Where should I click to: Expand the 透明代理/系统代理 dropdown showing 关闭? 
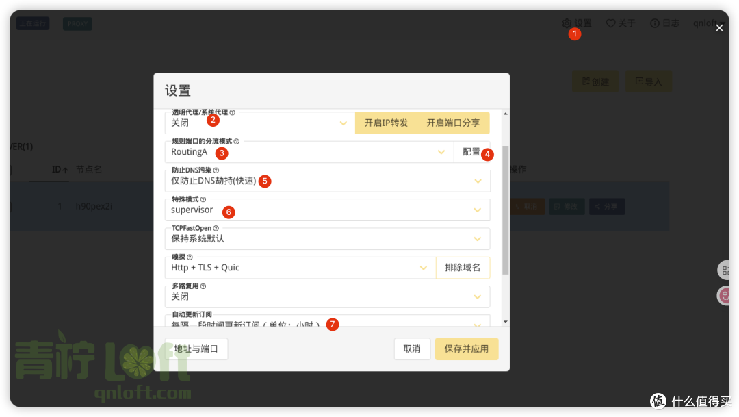click(260, 123)
